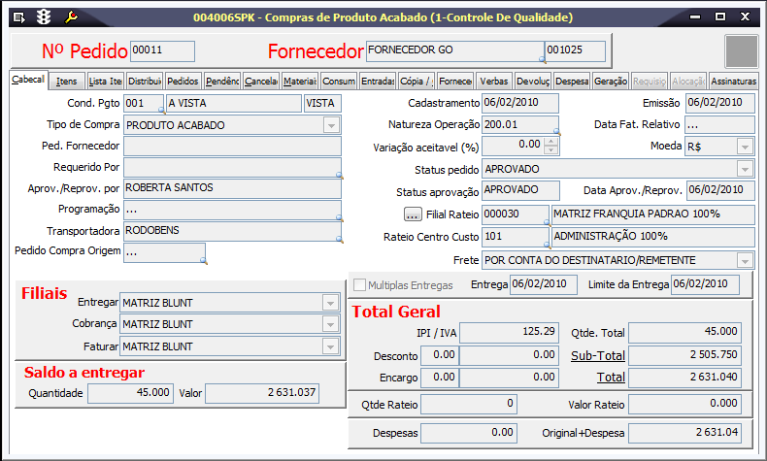Click the ellipsis button next to Filial Rateio
The height and width of the screenshot is (461, 767).
tap(413, 214)
